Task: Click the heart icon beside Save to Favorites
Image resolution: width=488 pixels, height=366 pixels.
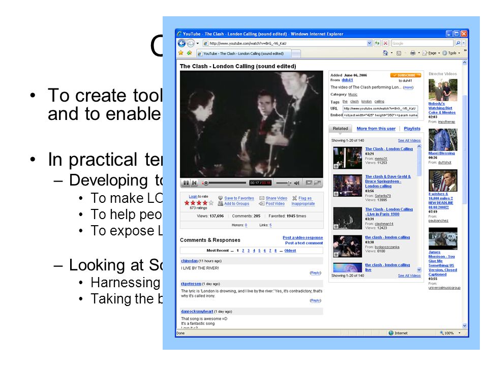Action: pyautogui.click(x=220, y=198)
